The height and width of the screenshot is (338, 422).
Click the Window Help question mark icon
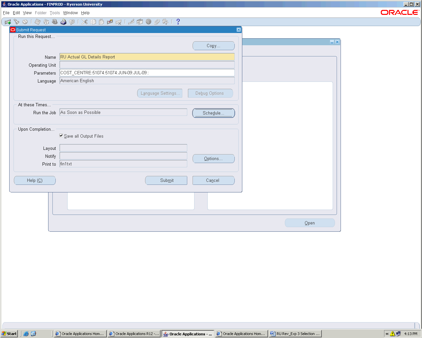pyautogui.click(x=178, y=22)
